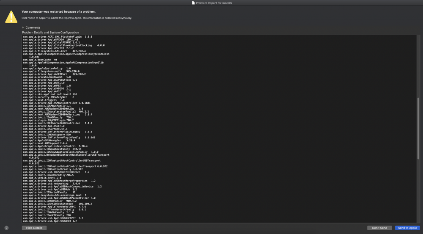This screenshot has width=423, height=234.
Task: Click the com.apple.driver.AppleAPIC line
Action: 47,91
